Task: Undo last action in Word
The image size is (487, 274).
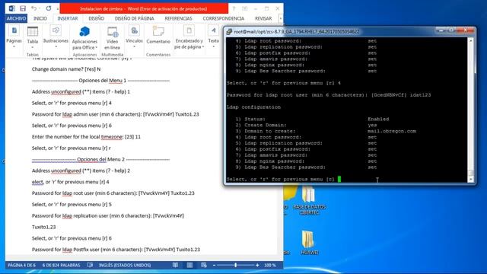Action: [x=33, y=8]
